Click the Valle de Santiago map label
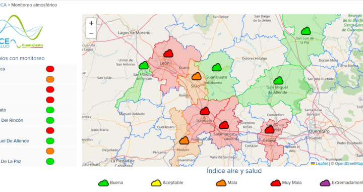The image size is (363, 192). click(223, 157)
